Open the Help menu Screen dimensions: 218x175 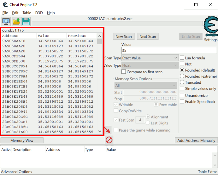point(51,13)
